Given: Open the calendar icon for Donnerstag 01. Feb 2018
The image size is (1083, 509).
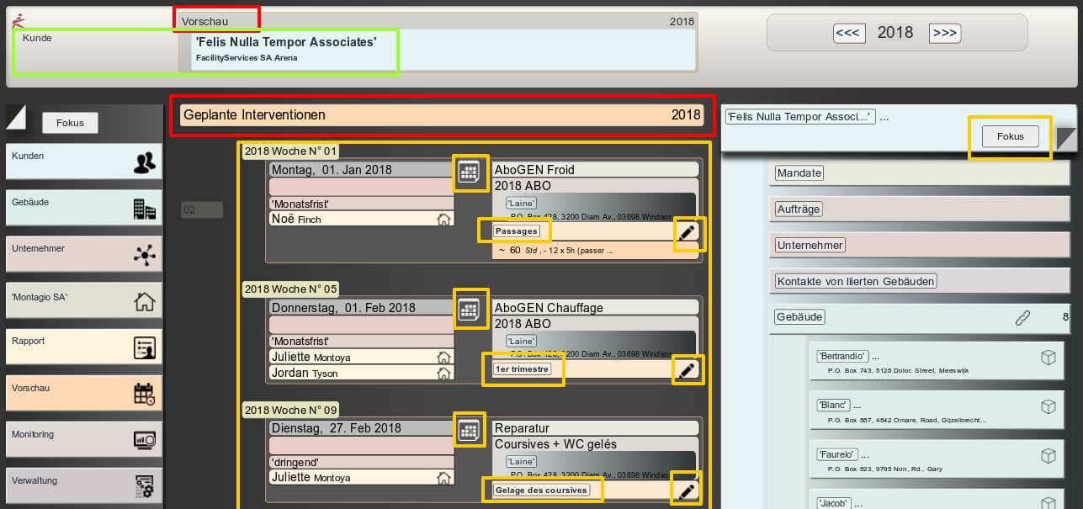Looking at the screenshot, I should pos(469,310).
